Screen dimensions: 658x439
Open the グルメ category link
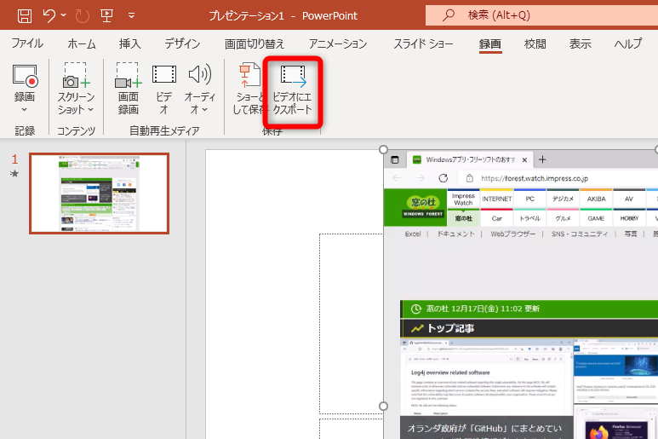564,218
